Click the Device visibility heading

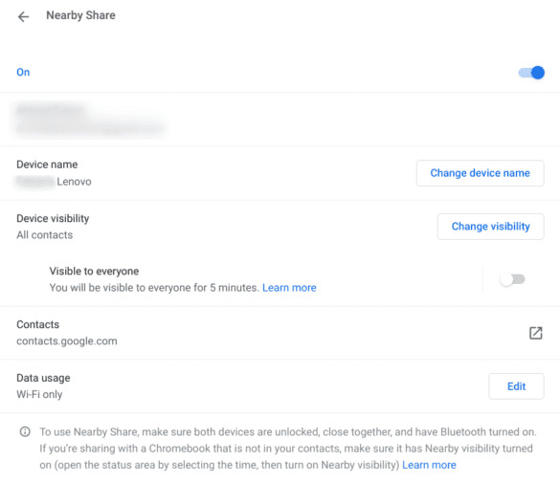click(53, 218)
